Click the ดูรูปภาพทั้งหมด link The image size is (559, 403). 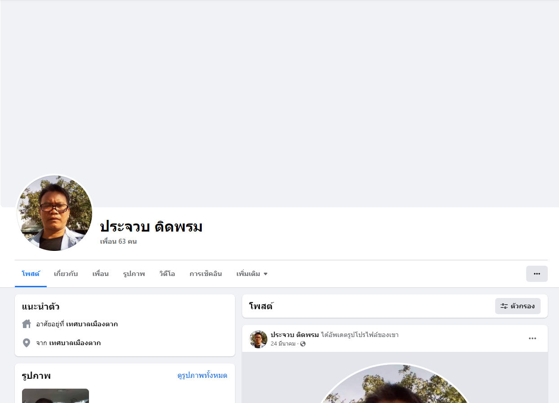point(202,376)
